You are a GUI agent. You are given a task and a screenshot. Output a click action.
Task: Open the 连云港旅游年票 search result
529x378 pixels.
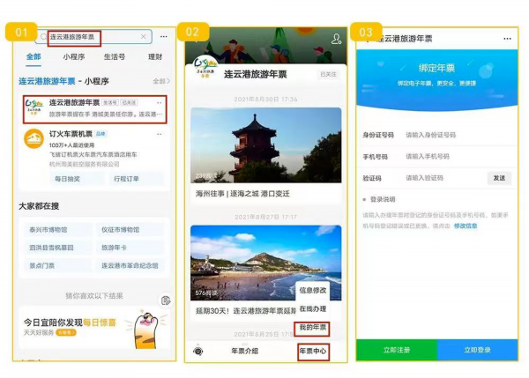[x=95, y=109]
